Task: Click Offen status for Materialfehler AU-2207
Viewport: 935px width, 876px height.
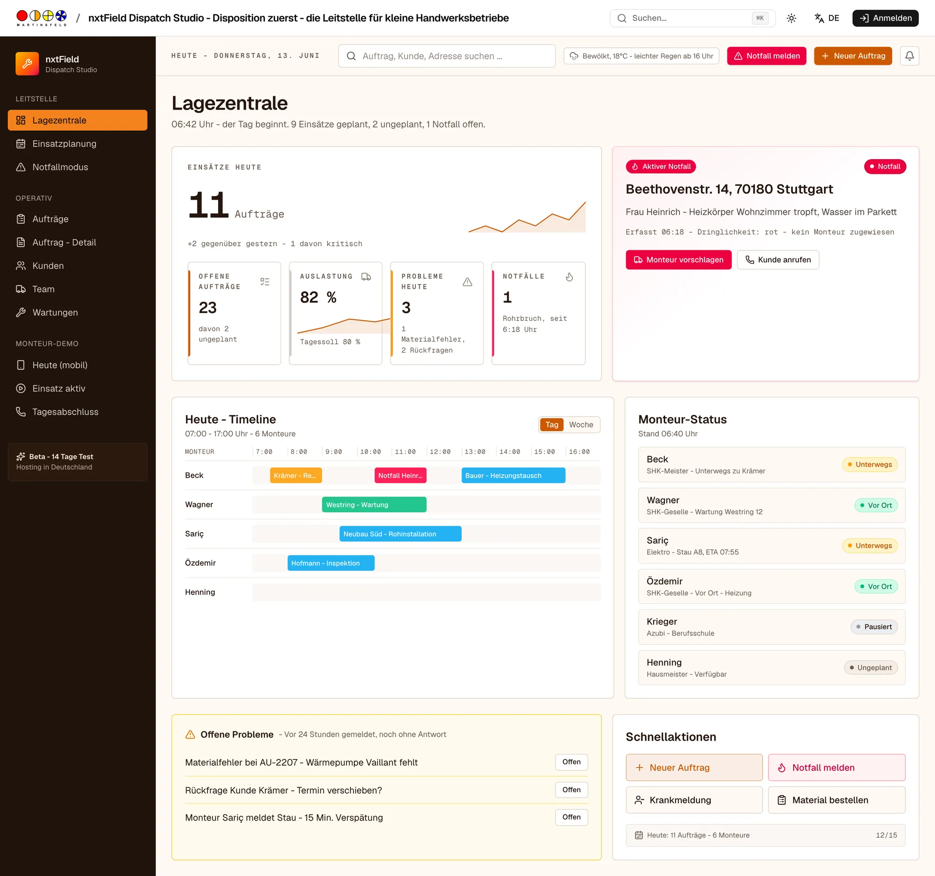Action: click(x=571, y=762)
